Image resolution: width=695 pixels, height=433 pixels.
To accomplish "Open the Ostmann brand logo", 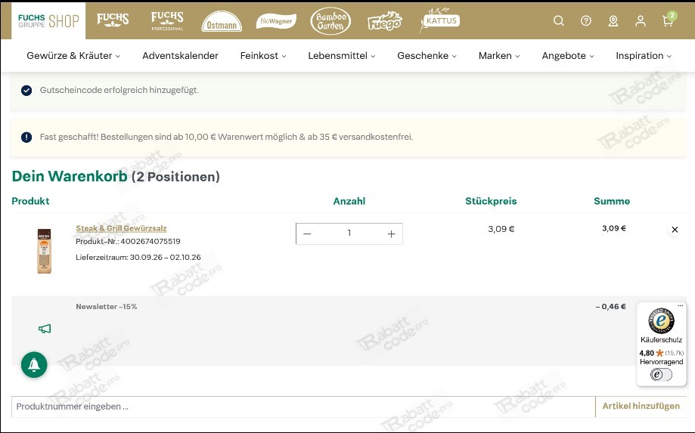I will click(222, 21).
